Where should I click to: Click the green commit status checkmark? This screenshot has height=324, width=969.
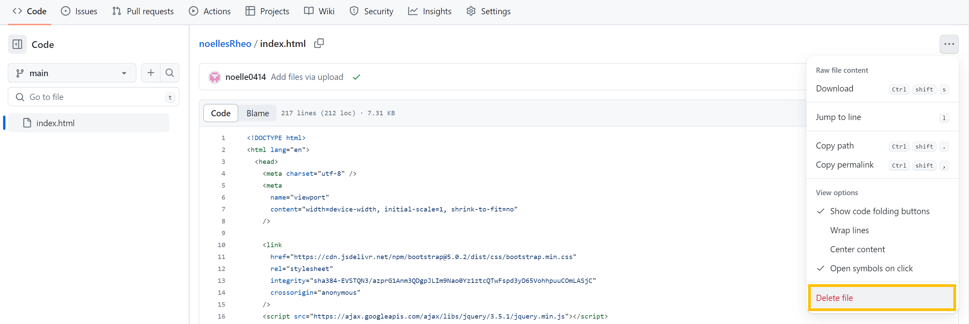tap(356, 77)
